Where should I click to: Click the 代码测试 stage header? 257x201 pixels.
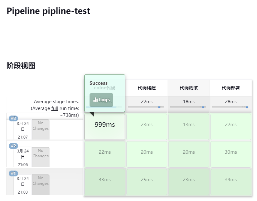click(x=188, y=88)
